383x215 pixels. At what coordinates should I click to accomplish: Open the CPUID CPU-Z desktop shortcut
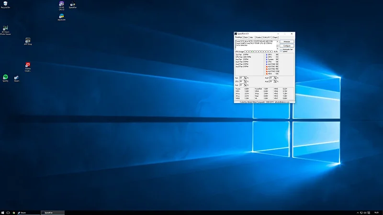click(x=61, y=6)
